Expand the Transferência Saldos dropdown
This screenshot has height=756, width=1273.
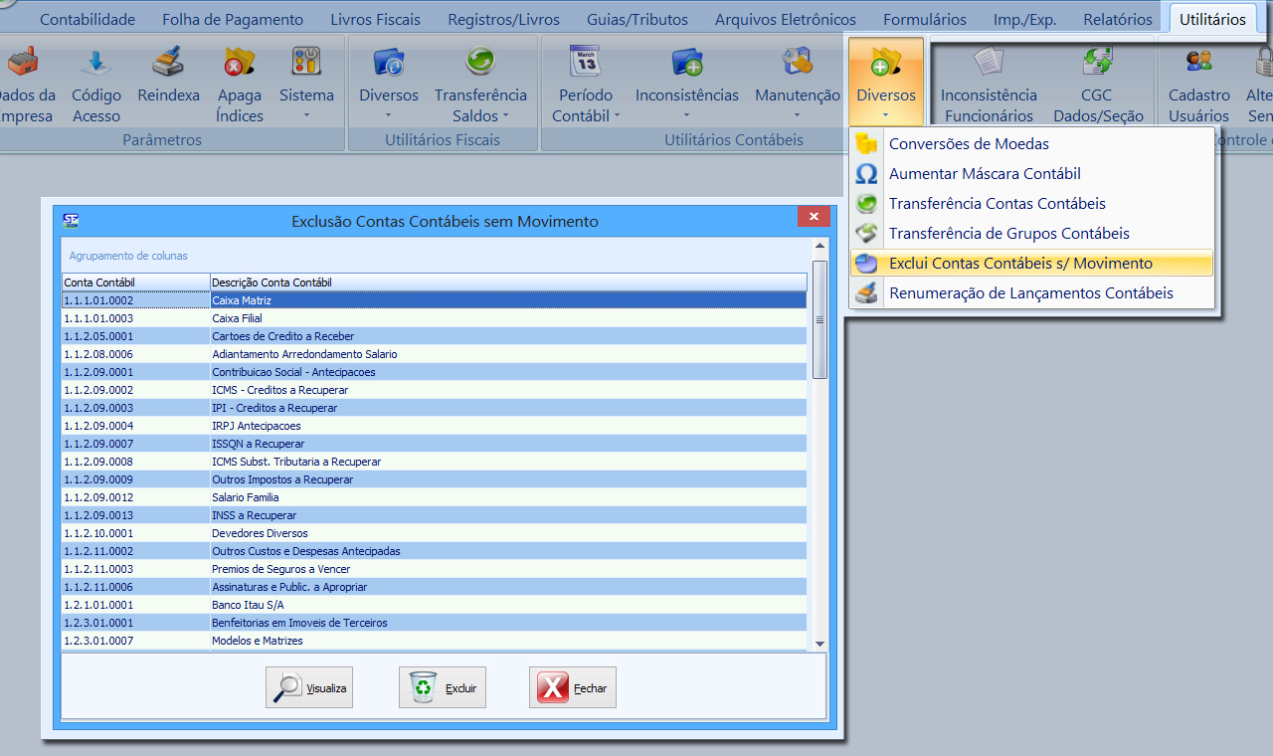[480, 103]
